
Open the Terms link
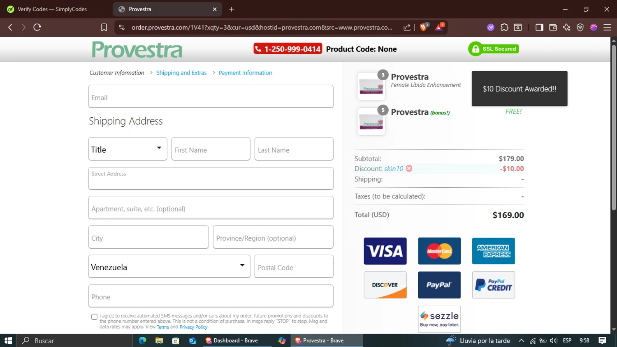163,327
